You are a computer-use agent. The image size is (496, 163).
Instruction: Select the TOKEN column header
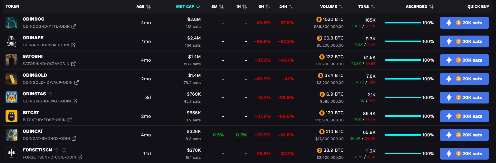[12, 7]
